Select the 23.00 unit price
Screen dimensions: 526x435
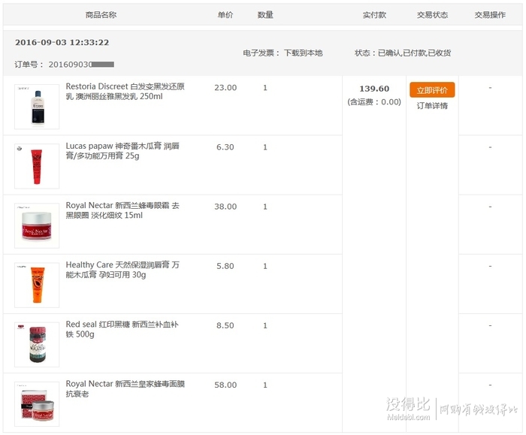click(x=225, y=88)
